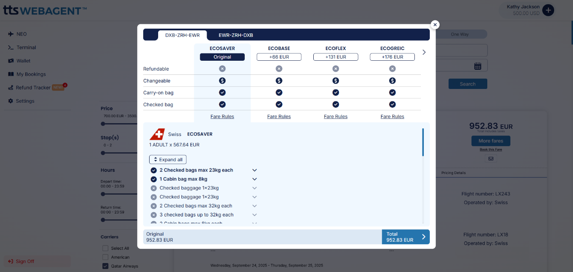The image size is (573, 272).
Task: Click the envelope email icon
Action: (491, 159)
